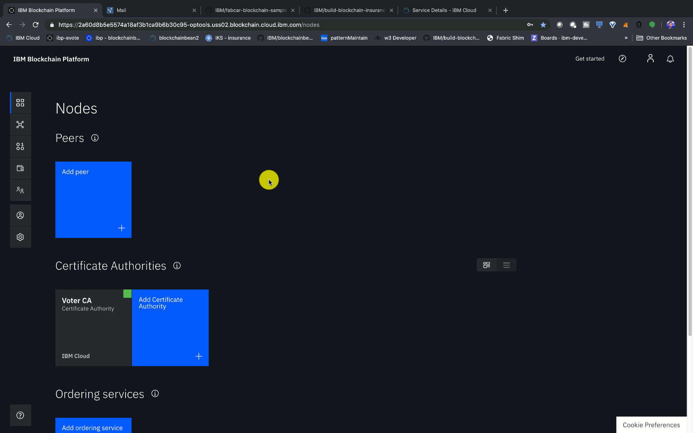693x433 pixels.
Task: Click the compass icon beside Get started
Action: pos(622,59)
